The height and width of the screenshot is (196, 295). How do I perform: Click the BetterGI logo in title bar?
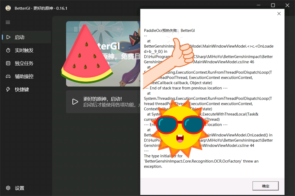8,8
